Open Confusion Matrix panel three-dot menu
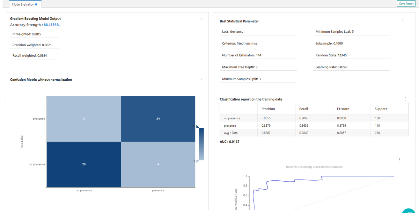Image resolution: width=419 pixels, height=213 pixels. (201, 79)
